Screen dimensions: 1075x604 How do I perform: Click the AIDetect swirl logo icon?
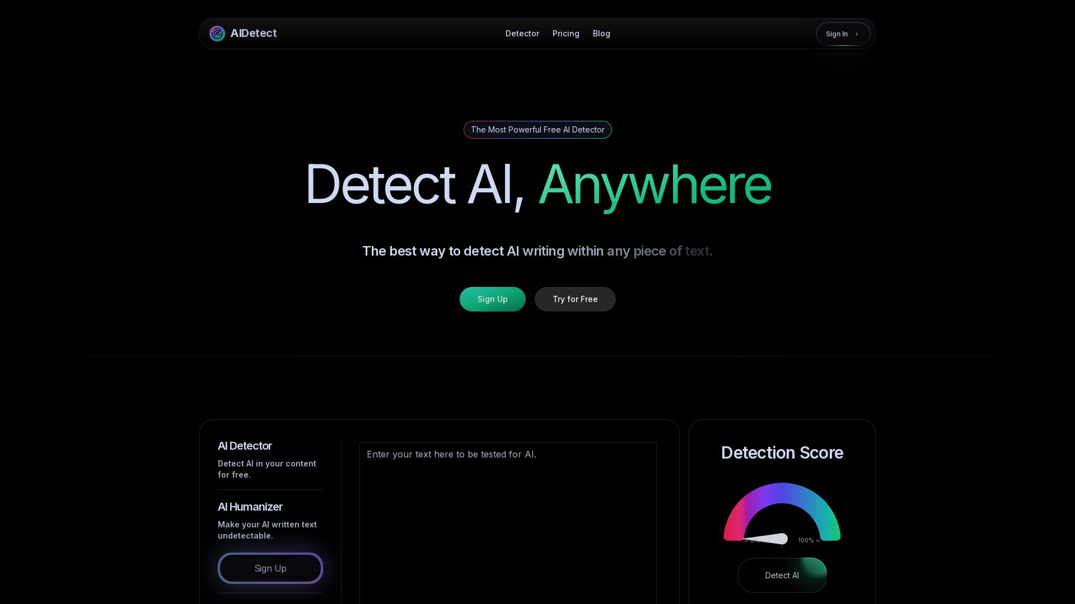[217, 34]
